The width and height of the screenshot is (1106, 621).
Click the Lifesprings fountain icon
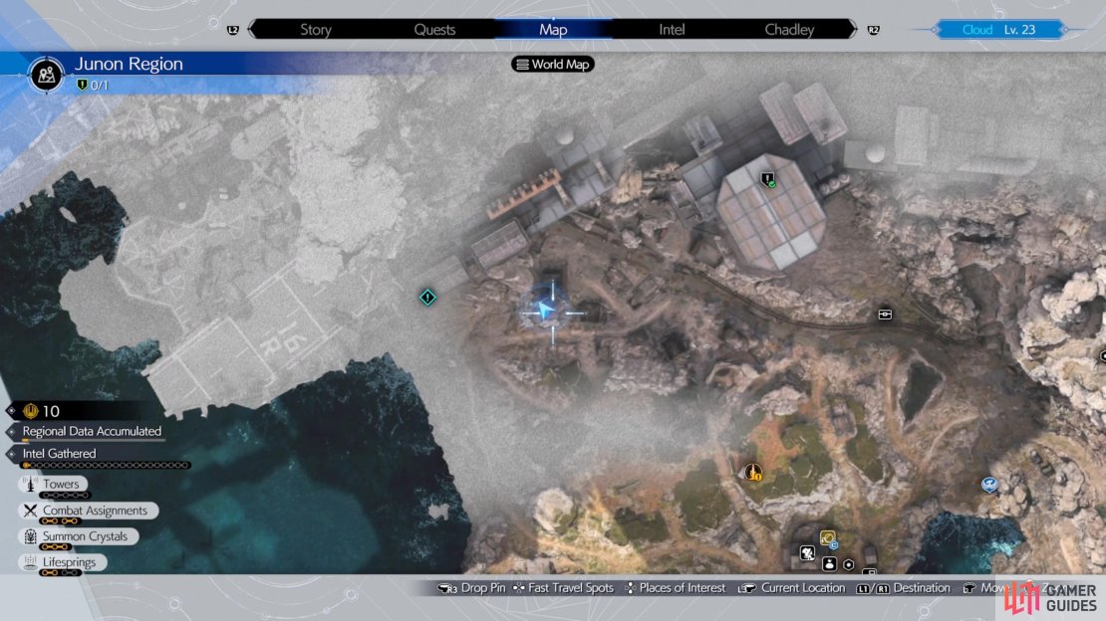30,562
